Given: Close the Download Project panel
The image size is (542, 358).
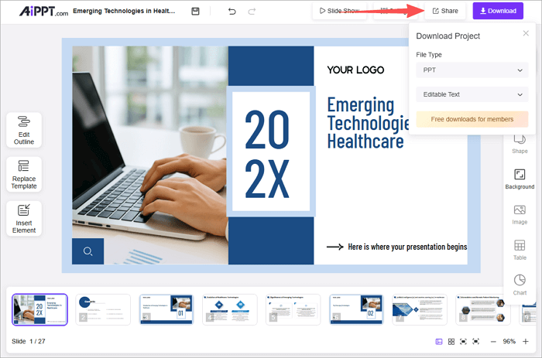Looking at the screenshot, I should [527, 34].
